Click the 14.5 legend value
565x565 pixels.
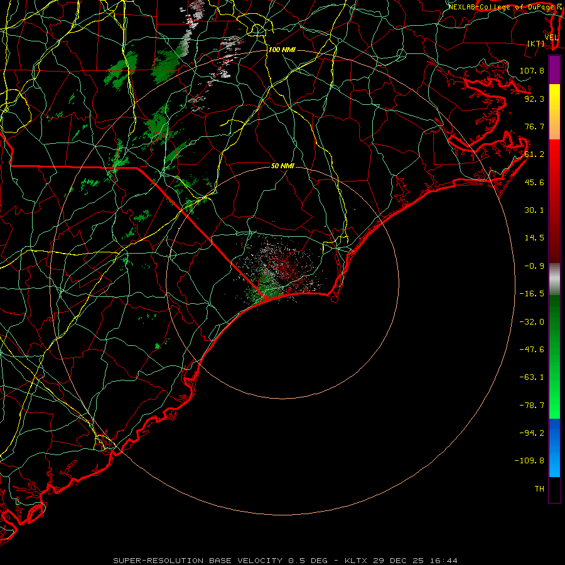534,238
